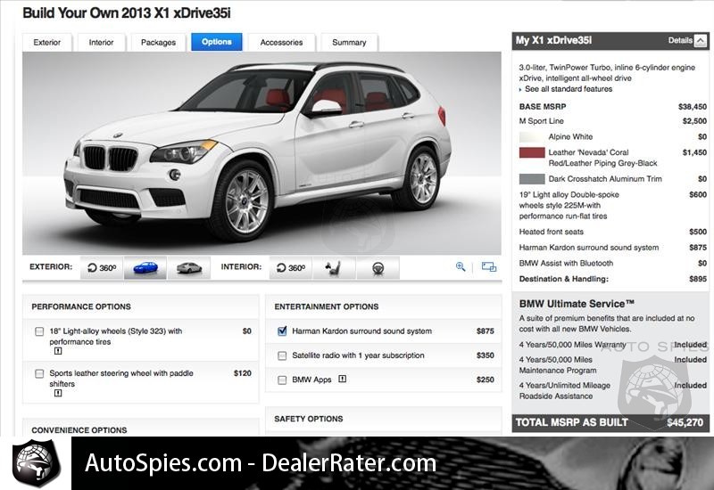714x490 pixels.
Task: Select the silver car side exterior view
Action: [x=189, y=268]
